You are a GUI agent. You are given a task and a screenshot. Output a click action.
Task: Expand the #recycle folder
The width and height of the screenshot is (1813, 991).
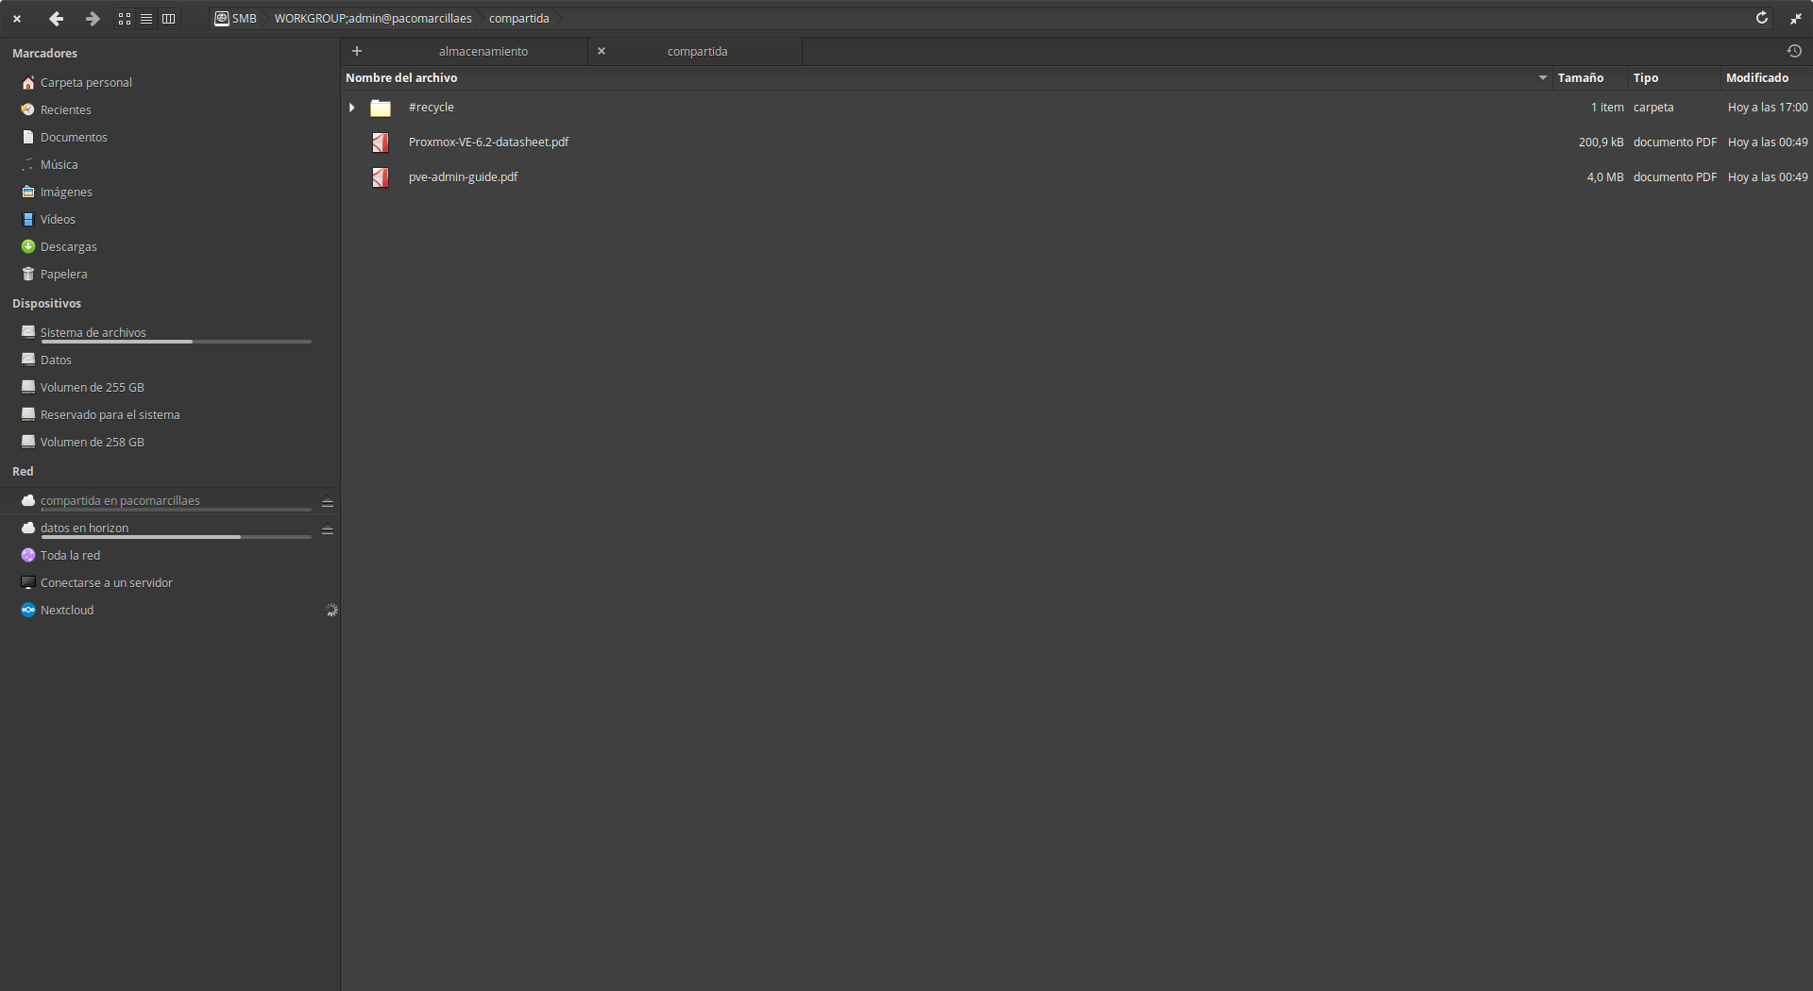pos(352,108)
